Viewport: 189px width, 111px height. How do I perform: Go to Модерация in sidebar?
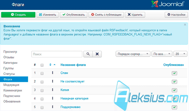click(11, 85)
